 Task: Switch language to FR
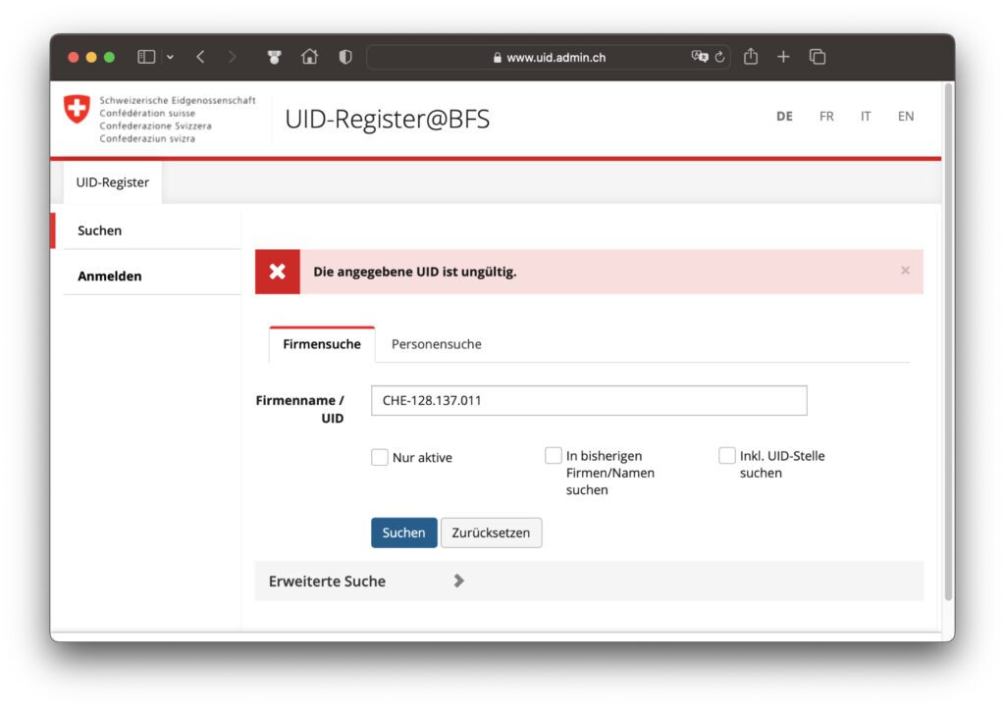tap(825, 116)
